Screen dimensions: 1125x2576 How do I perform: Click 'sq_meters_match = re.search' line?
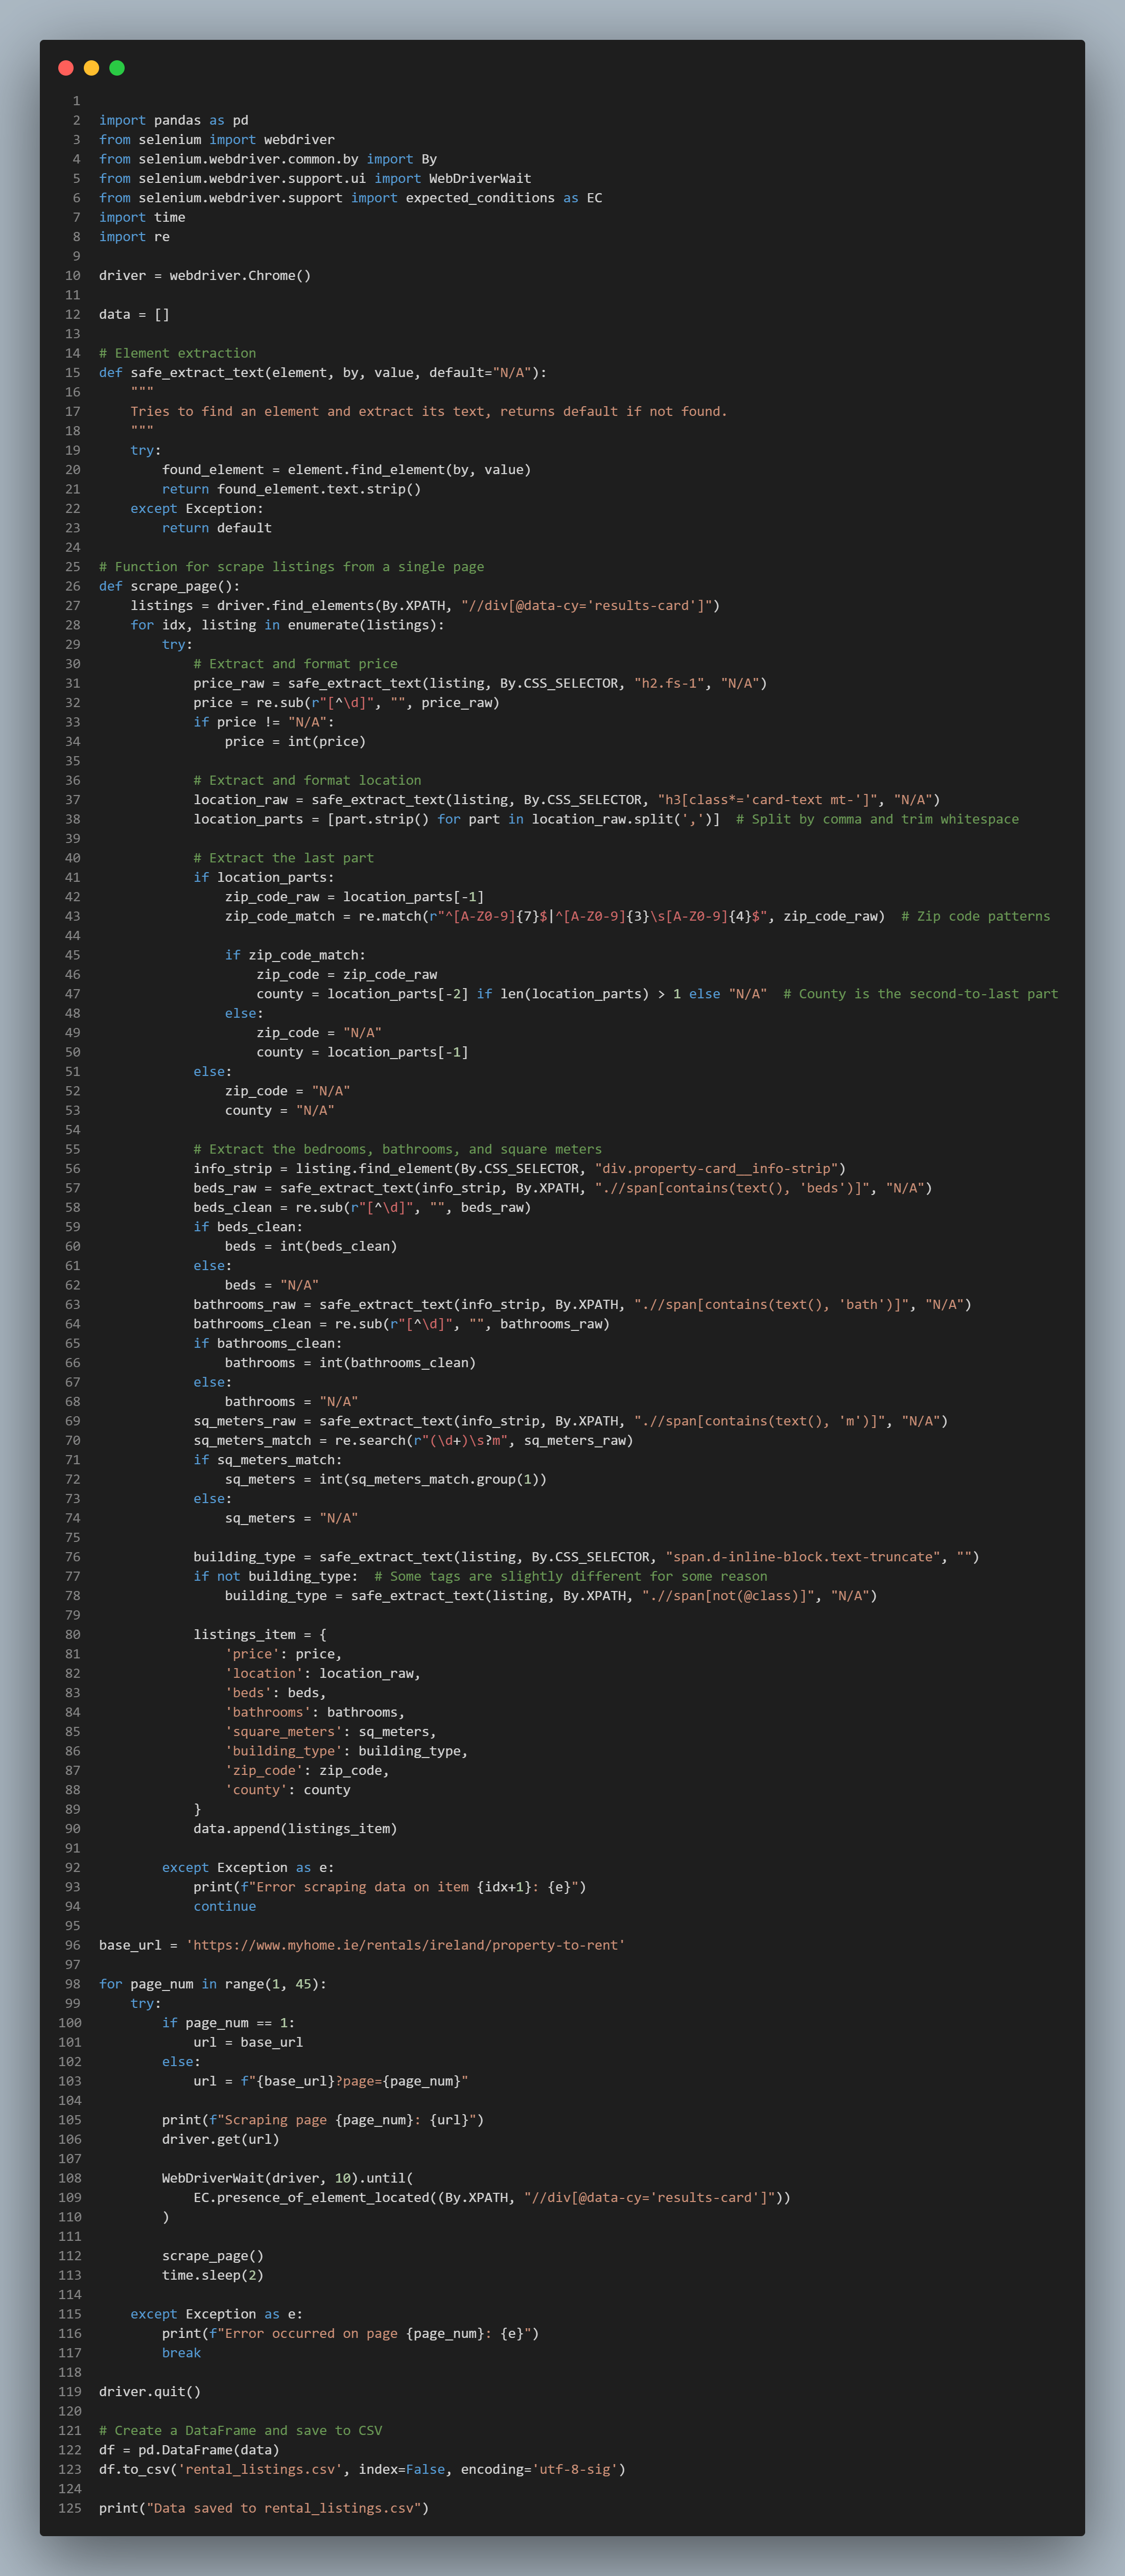click(413, 1441)
